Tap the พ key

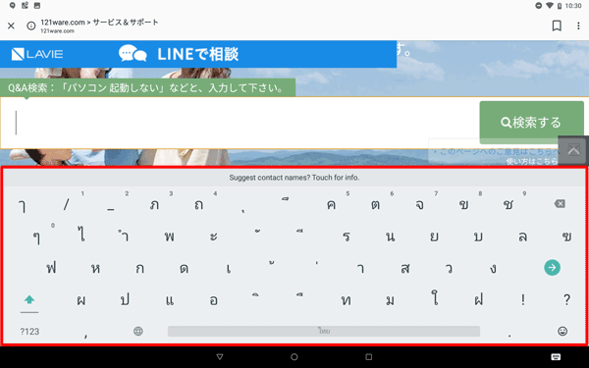[170, 237]
